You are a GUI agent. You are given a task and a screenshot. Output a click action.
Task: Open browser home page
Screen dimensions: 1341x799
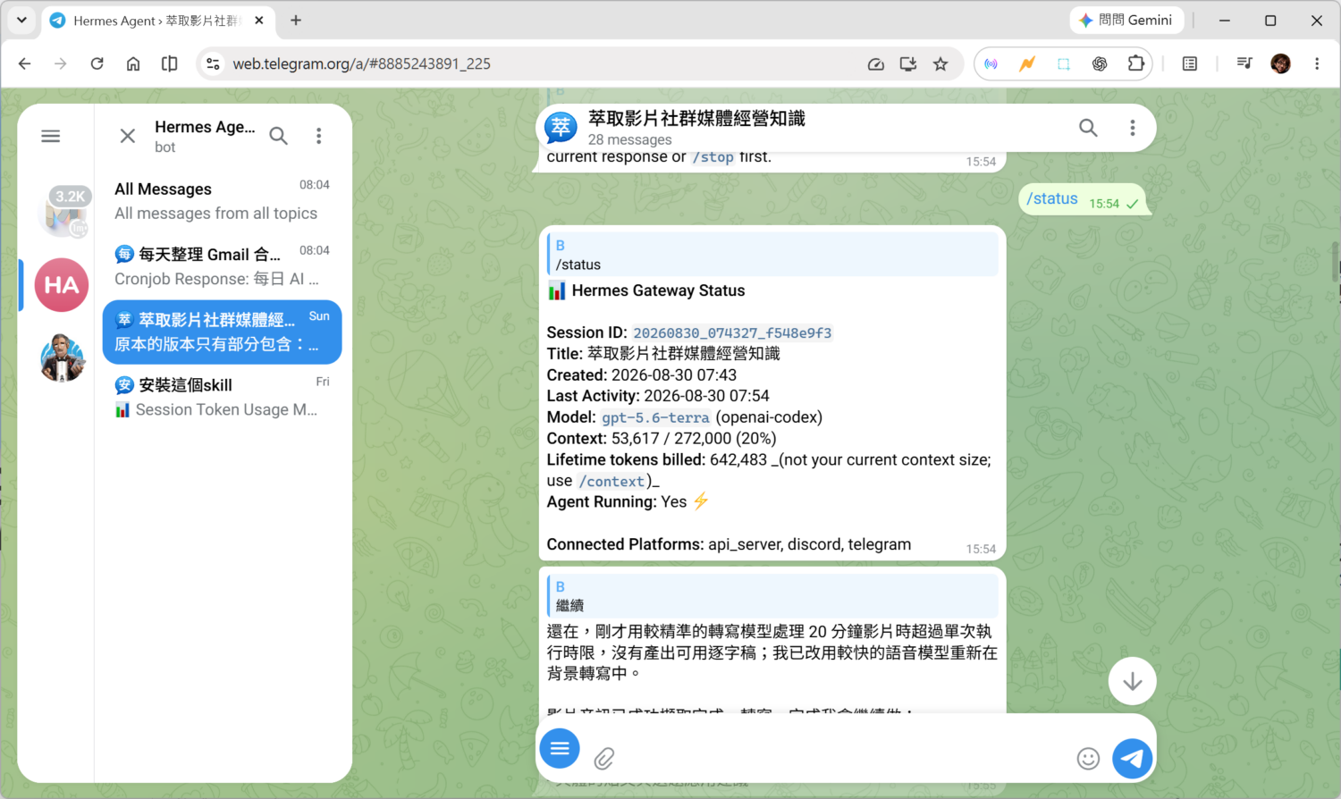pos(133,63)
